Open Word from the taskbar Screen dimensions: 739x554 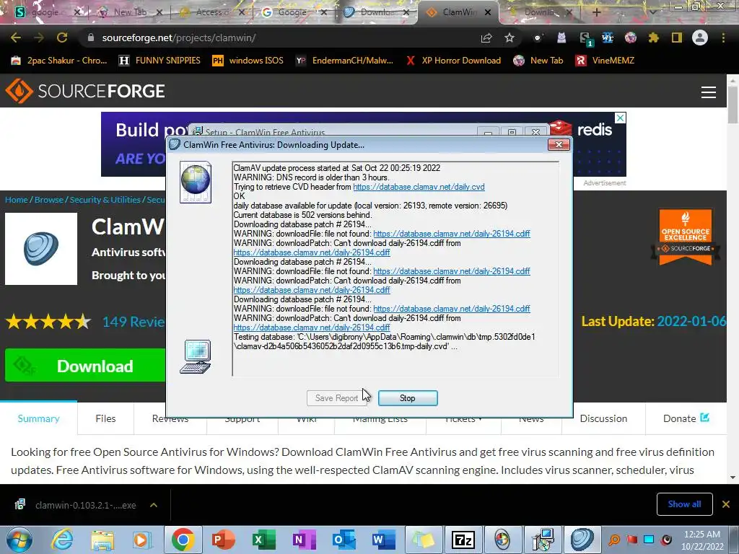tap(384, 540)
